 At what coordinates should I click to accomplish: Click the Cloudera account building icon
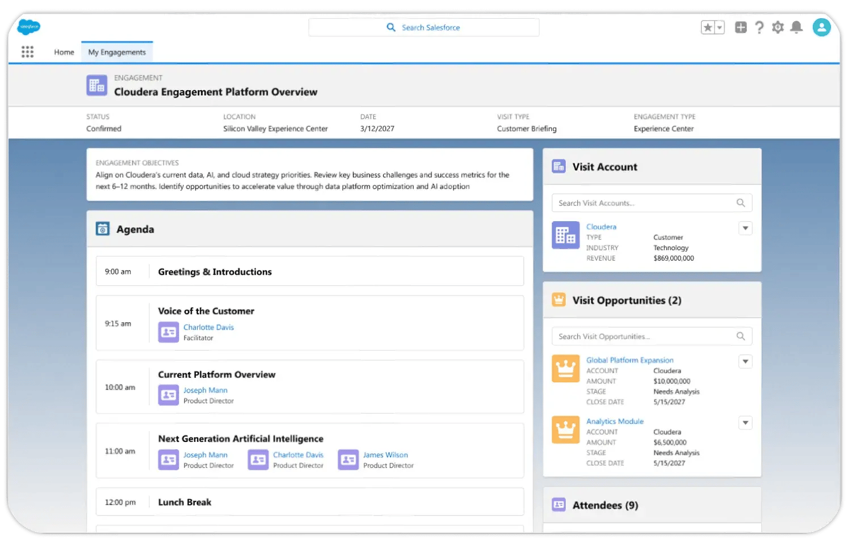566,235
